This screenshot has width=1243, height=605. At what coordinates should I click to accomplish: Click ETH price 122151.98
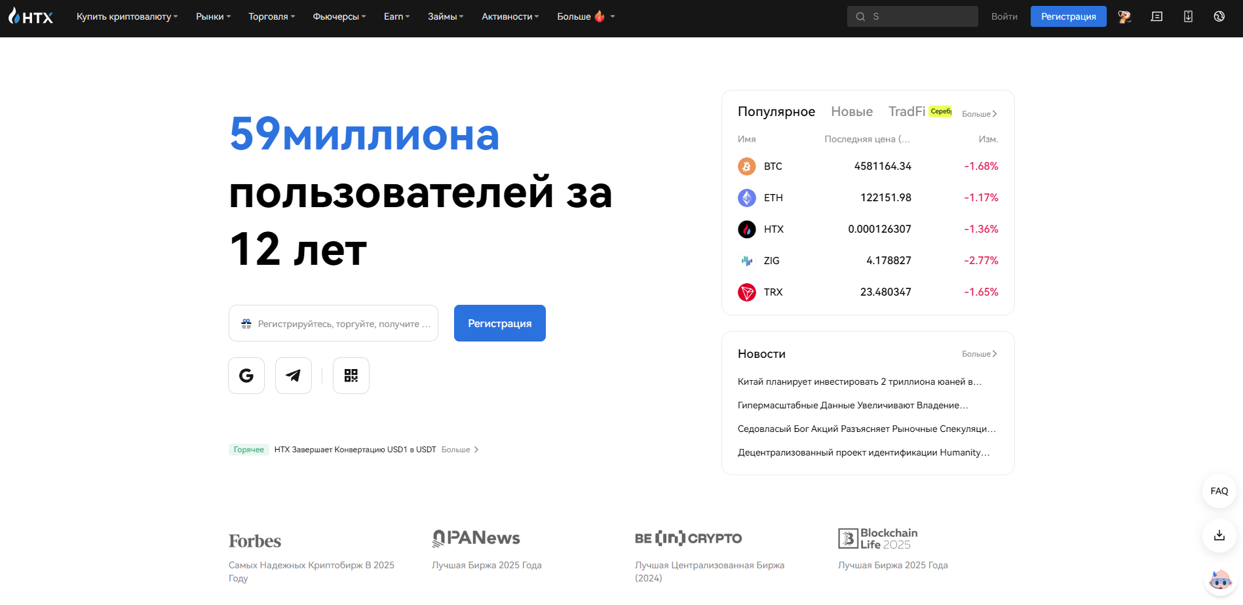tap(886, 198)
